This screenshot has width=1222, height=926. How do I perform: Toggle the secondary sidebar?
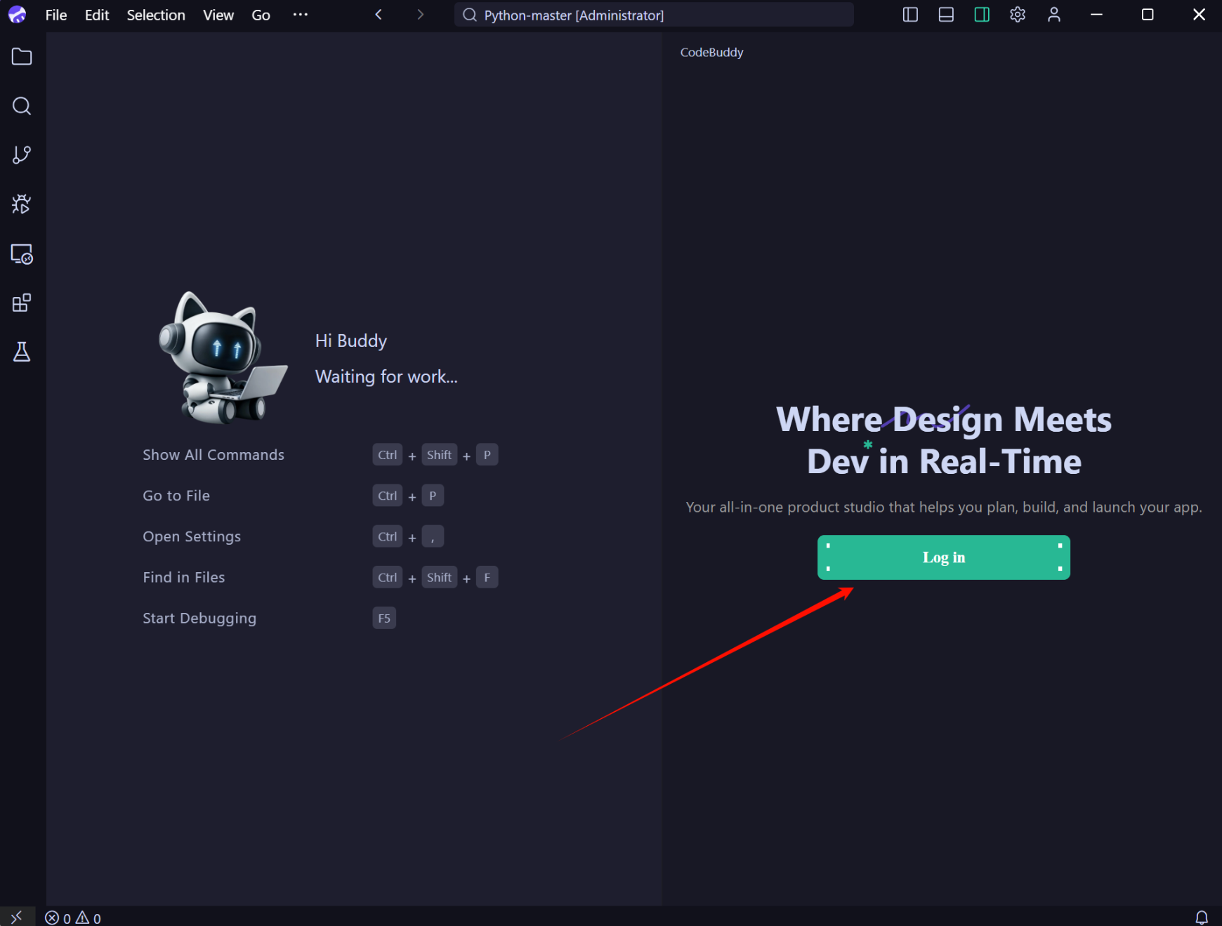coord(982,14)
